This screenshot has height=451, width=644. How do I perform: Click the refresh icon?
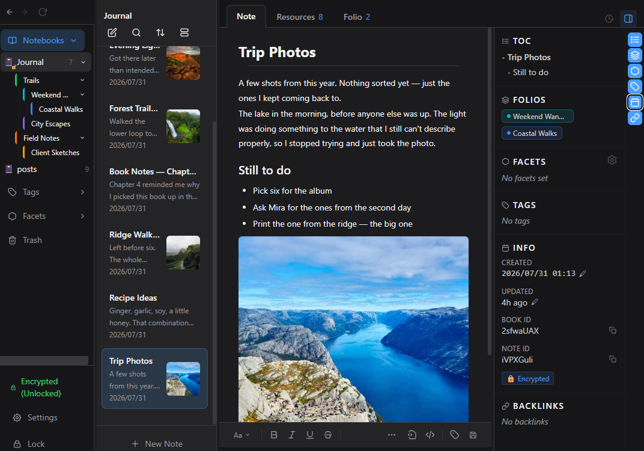(x=43, y=12)
